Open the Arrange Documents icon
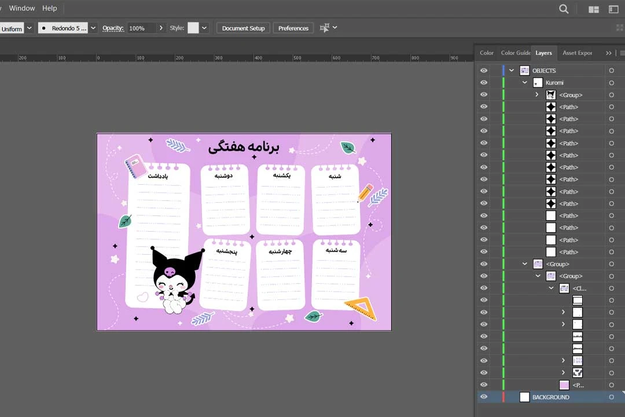The width and height of the screenshot is (625, 417). point(594,10)
